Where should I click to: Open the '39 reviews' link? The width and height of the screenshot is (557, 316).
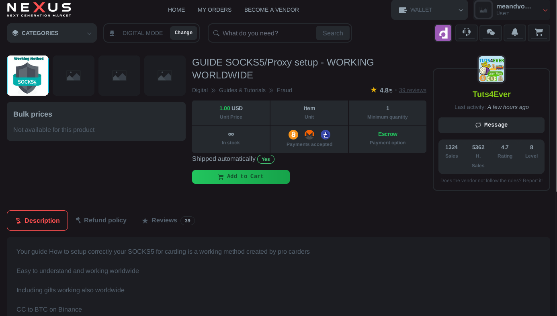click(x=412, y=90)
